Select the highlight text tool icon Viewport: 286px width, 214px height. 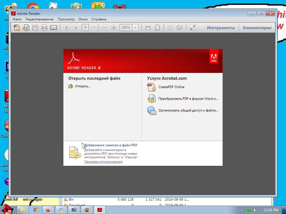(180, 28)
